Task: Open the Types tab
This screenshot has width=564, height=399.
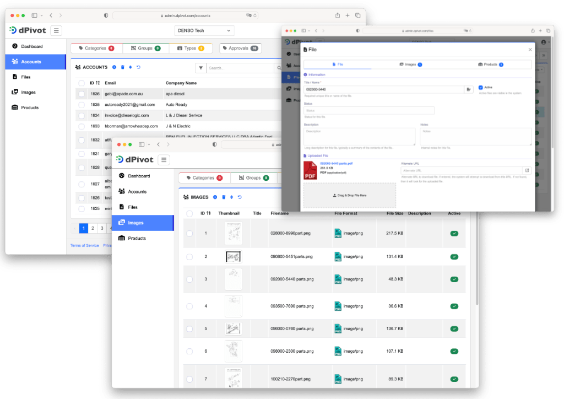Action: tap(191, 48)
